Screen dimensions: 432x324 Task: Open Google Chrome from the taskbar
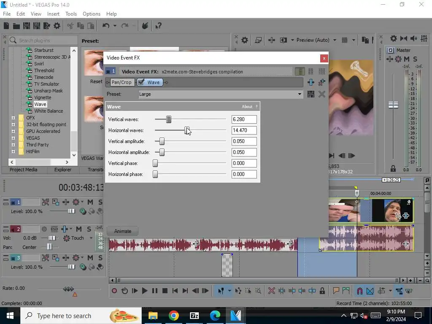pyautogui.click(x=173, y=316)
